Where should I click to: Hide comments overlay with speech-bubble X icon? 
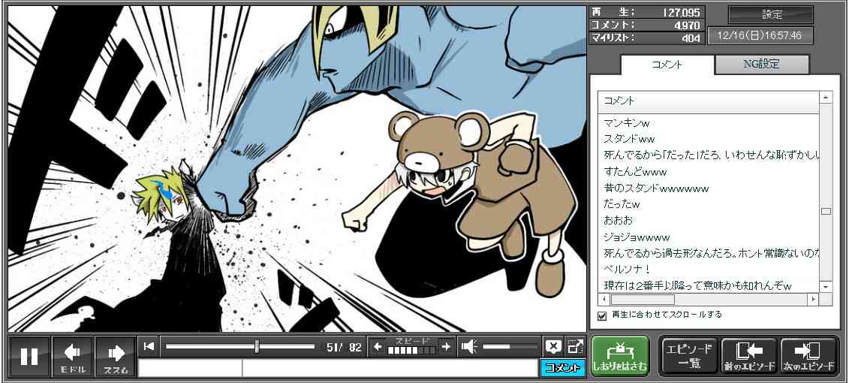(x=552, y=346)
